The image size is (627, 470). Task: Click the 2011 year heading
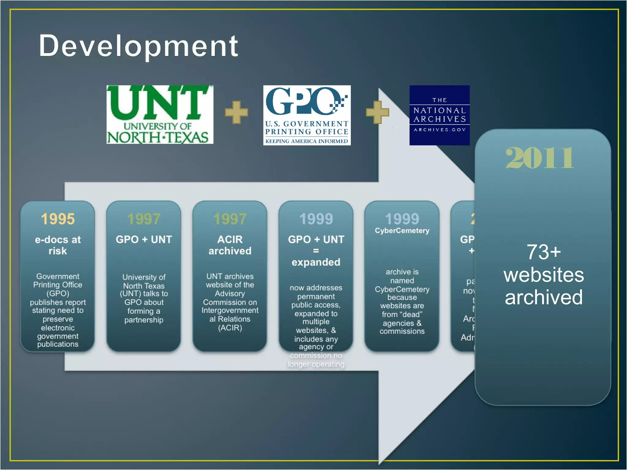point(539,158)
